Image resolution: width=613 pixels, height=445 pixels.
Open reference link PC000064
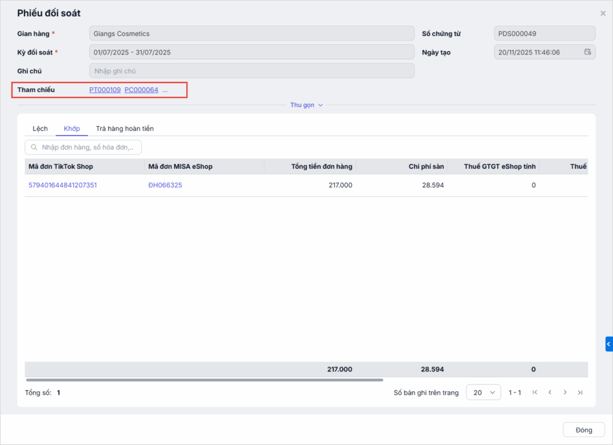click(x=141, y=90)
